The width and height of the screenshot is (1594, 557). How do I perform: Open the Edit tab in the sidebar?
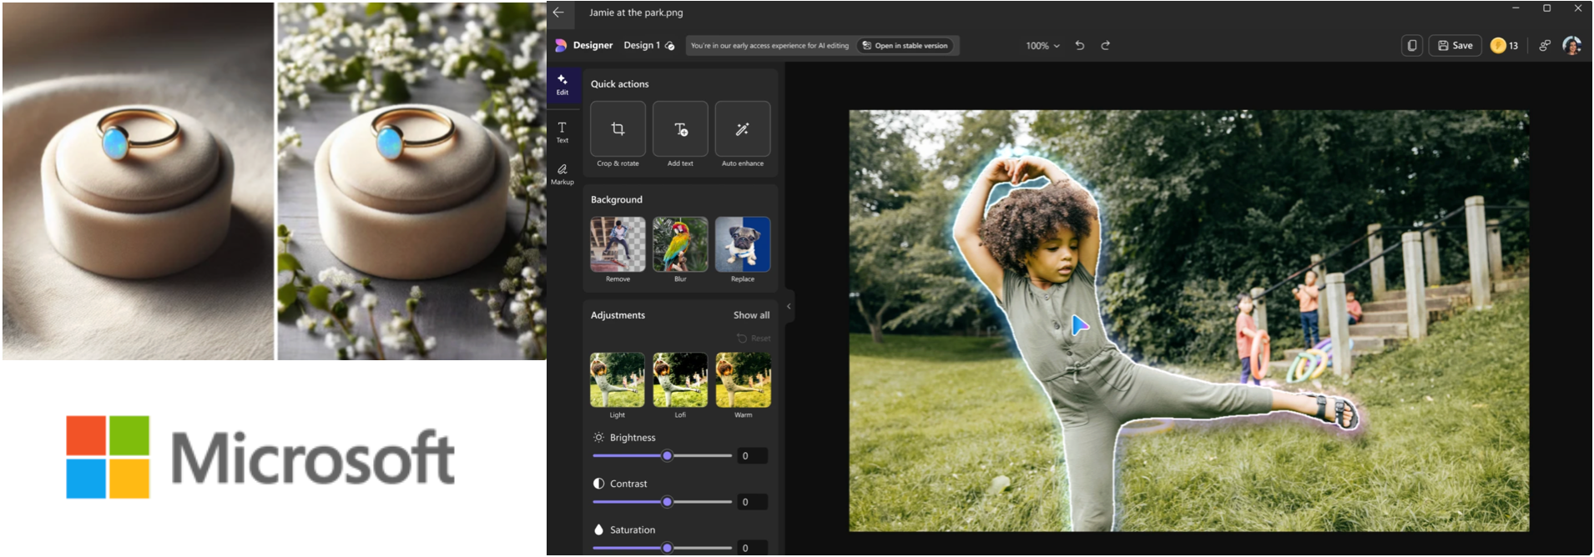[562, 84]
